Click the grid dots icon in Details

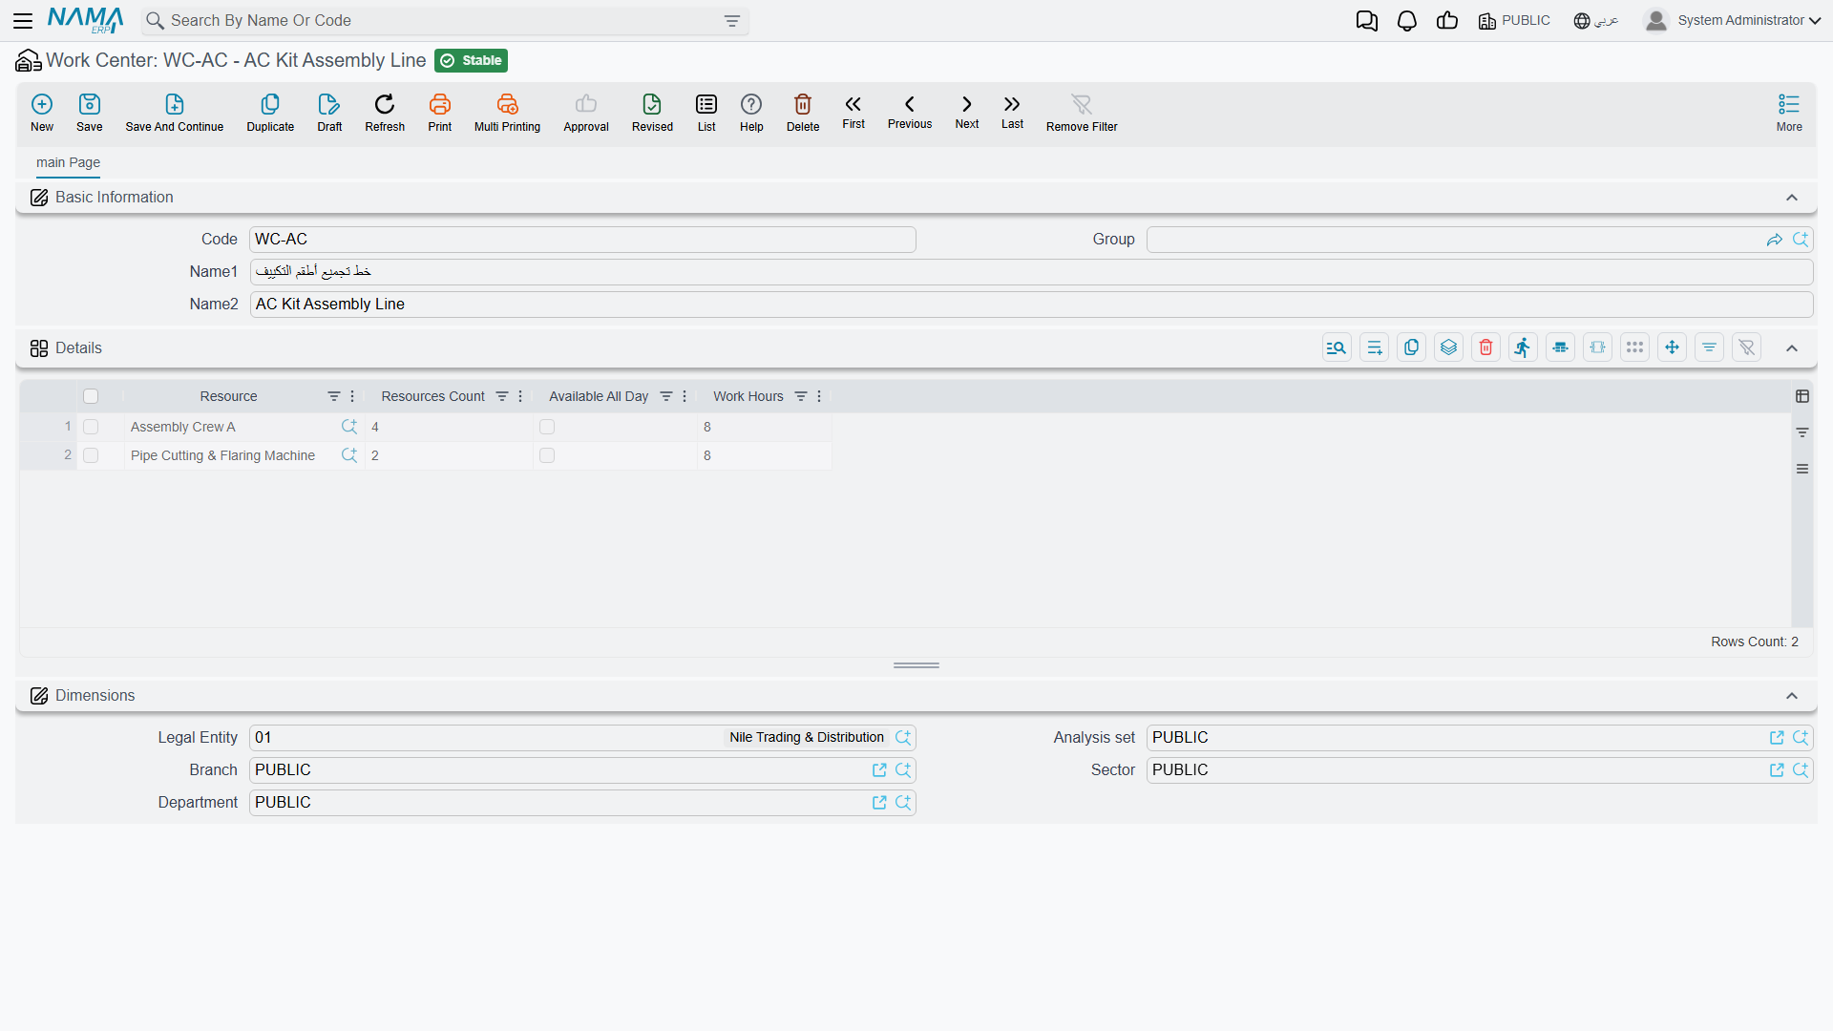(x=1634, y=347)
